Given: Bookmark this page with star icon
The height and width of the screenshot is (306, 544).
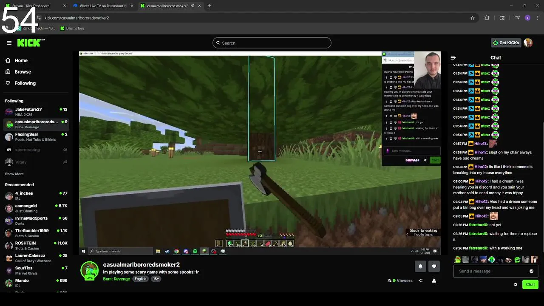Looking at the screenshot, I should [472, 18].
